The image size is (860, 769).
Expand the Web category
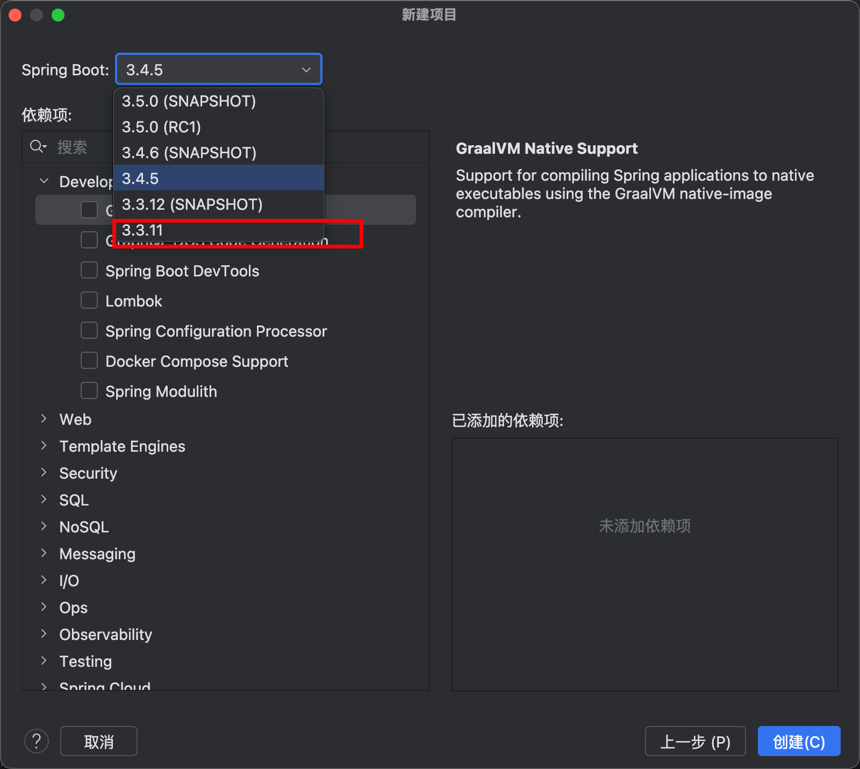click(44, 419)
